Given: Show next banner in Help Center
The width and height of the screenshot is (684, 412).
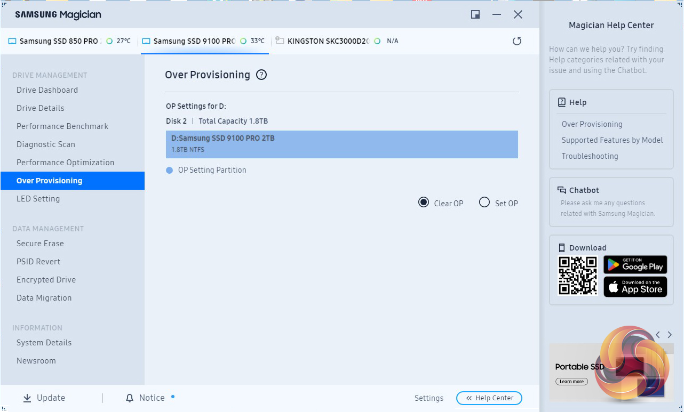Looking at the screenshot, I should tap(670, 335).
